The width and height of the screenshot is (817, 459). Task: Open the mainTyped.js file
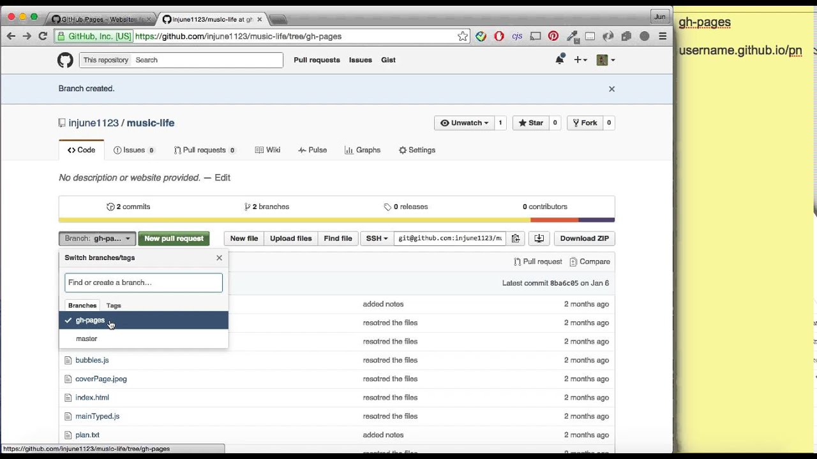coord(97,416)
